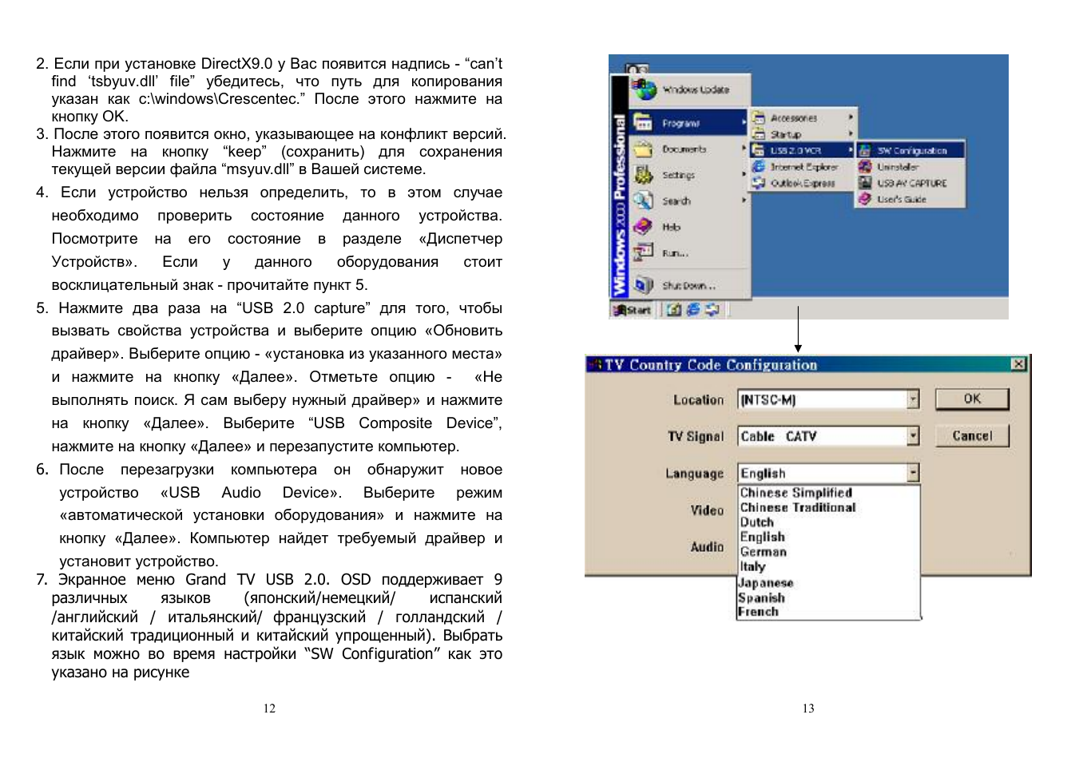Select Chinese Simplified language
Viewport: 1079px width, 762px height.
829,493
